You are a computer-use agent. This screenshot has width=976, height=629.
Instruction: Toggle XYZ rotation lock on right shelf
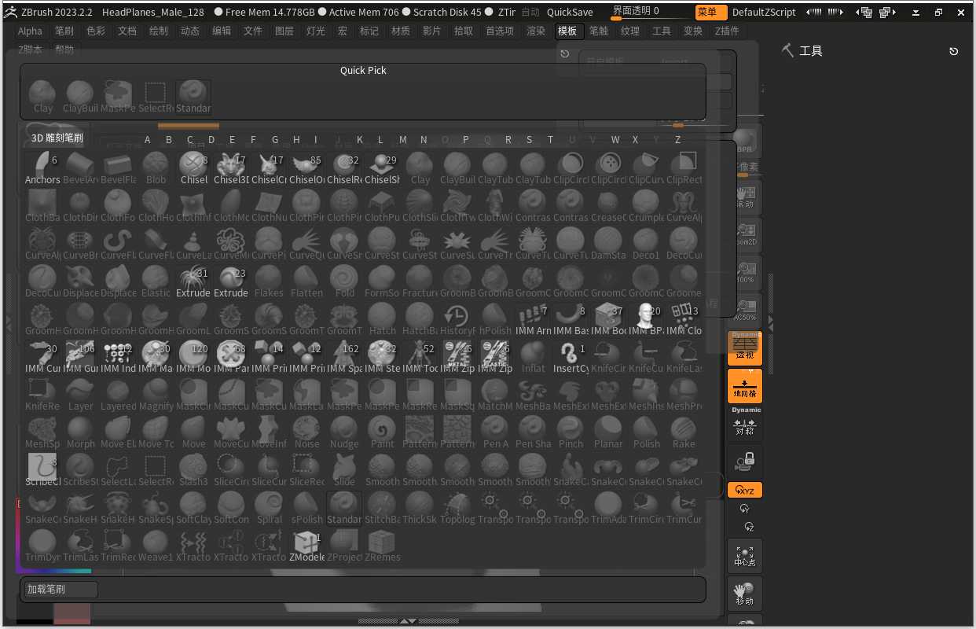pos(744,489)
